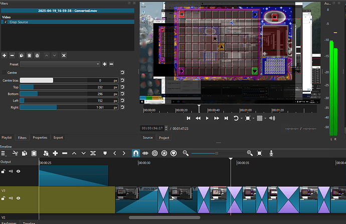Toggle ripple all tracks
The image size is (346, 224).
point(164,153)
